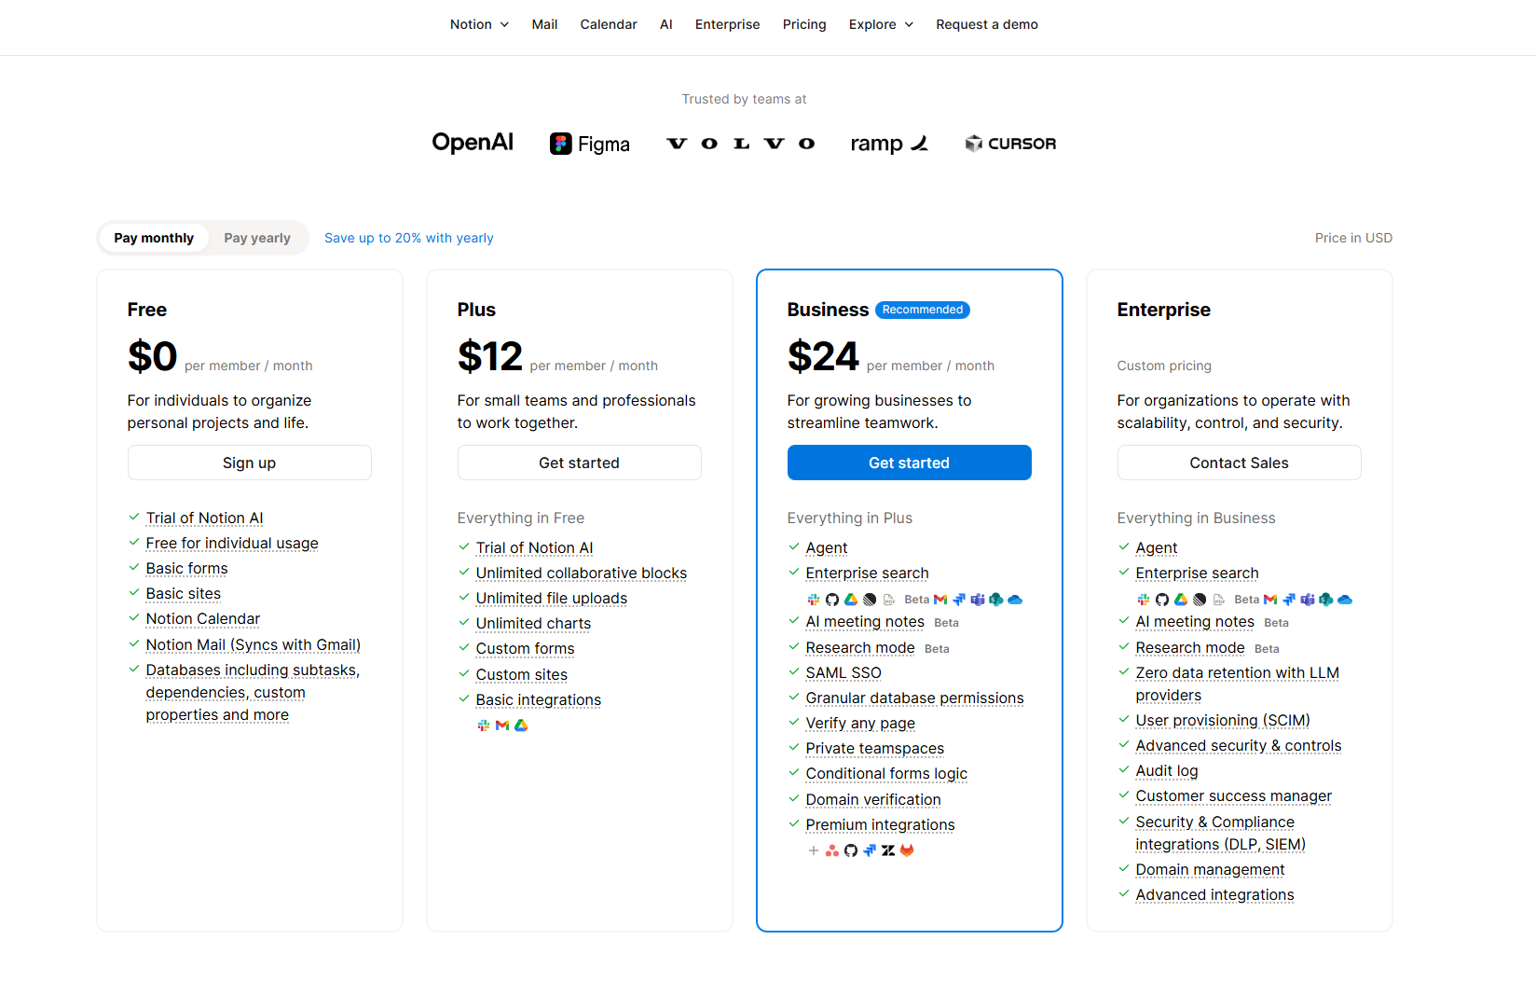1536x981 pixels.
Task: Click the Gmail icon under Plus Basic integrations
Action: pos(502,725)
